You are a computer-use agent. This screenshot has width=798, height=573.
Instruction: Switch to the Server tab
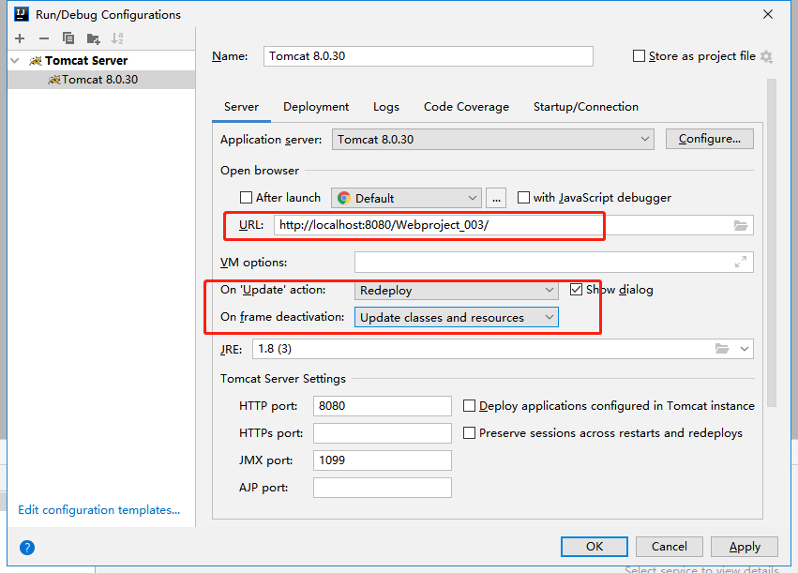(x=241, y=107)
